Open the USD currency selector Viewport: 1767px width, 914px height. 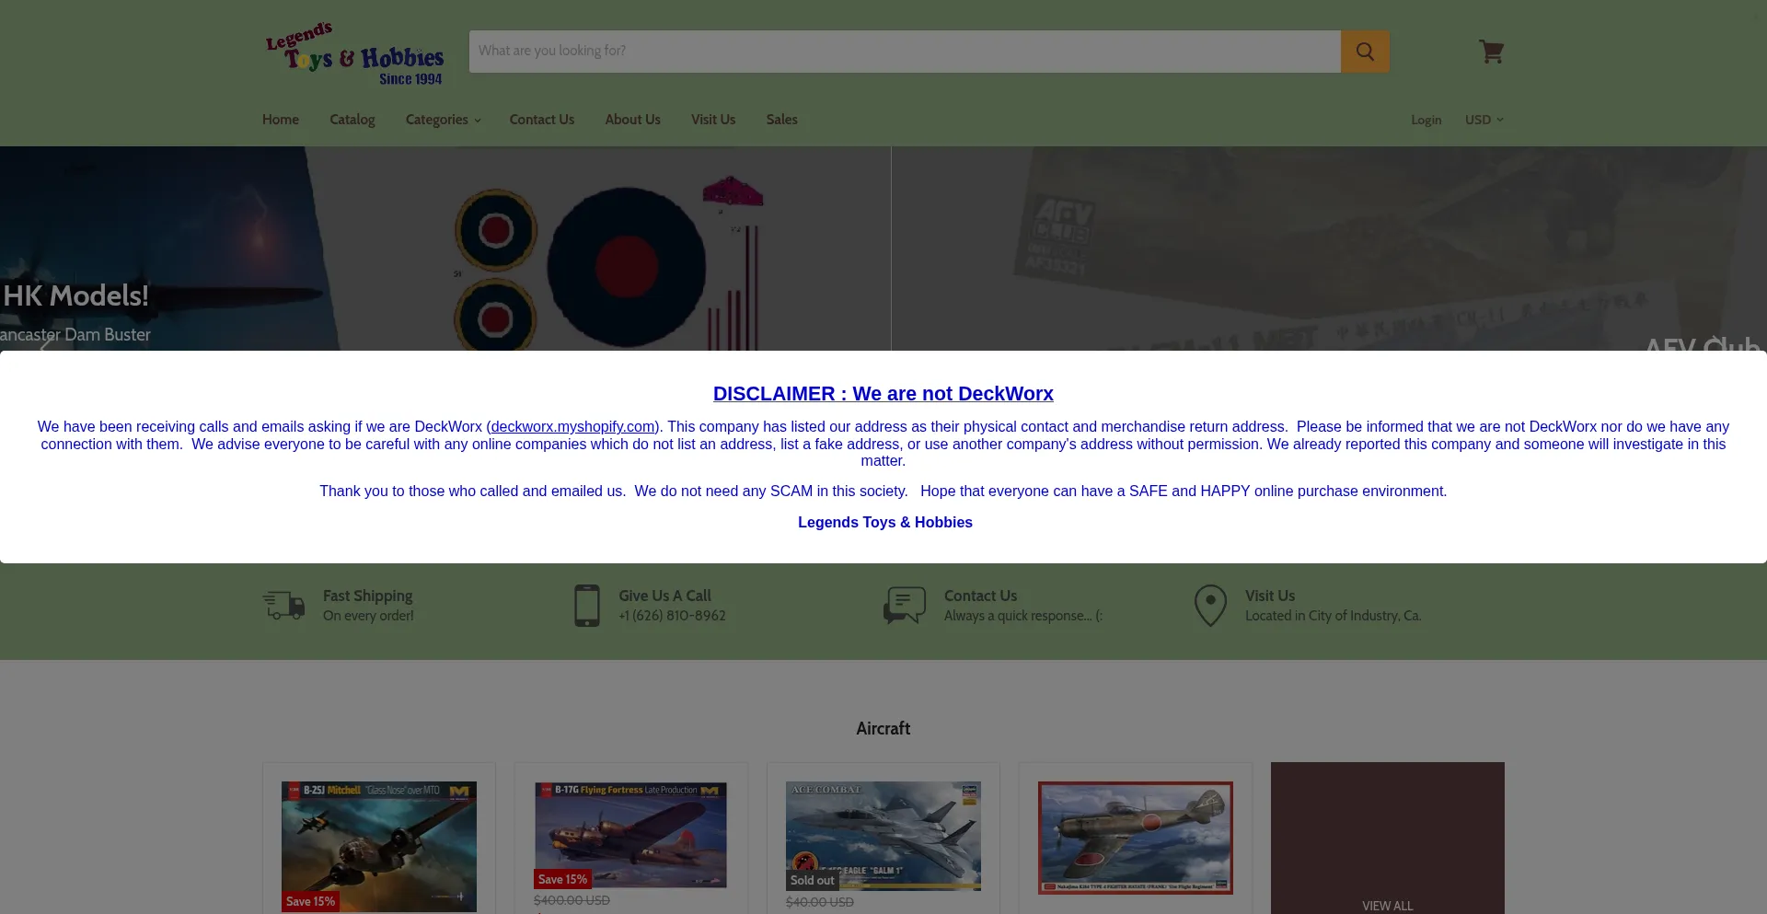coord(1484,120)
